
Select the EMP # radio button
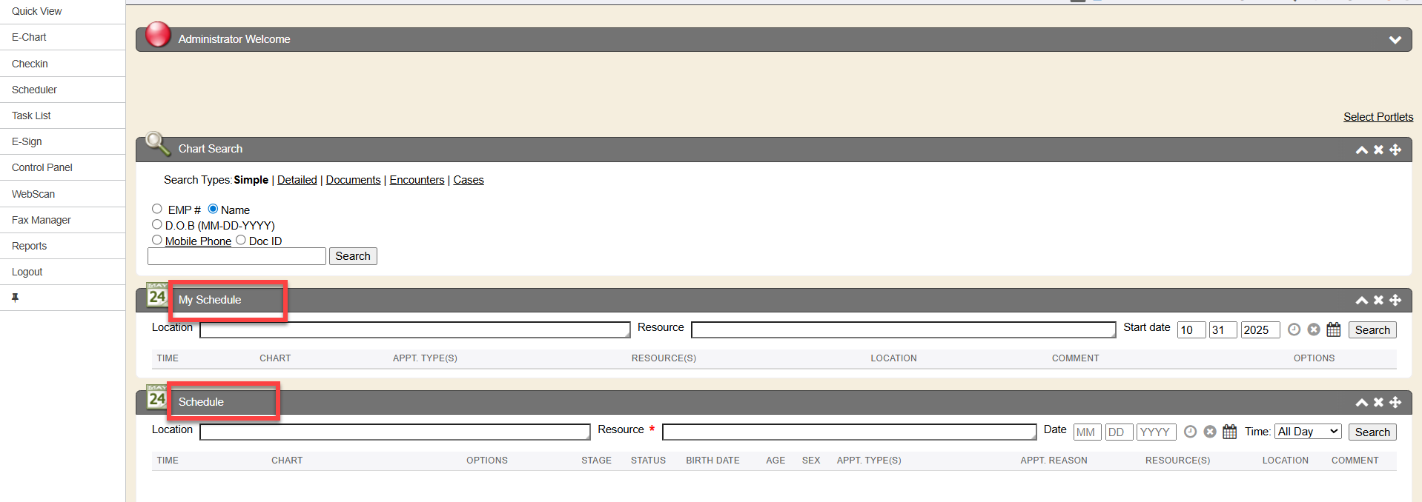point(157,209)
